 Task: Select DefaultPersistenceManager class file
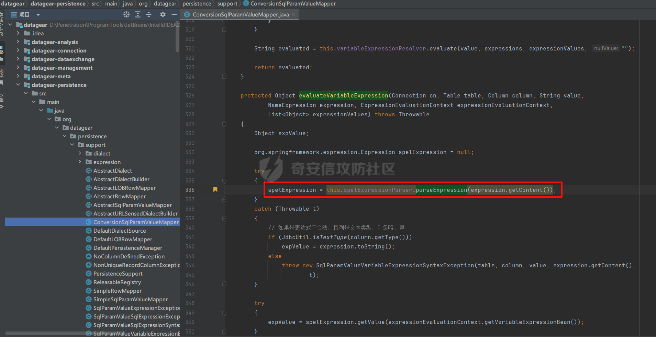coord(127,248)
